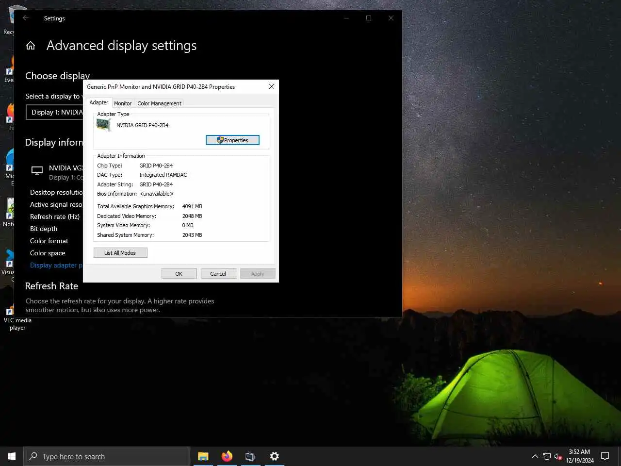The height and width of the screenshot is (466, 621).
Task: Open adapter Properties with shield icon
Action: coord(232,140)
